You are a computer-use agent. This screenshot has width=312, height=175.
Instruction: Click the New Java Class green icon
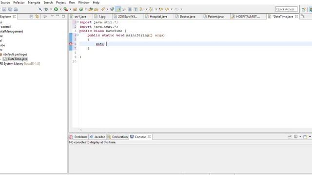(x=81, y=9)
